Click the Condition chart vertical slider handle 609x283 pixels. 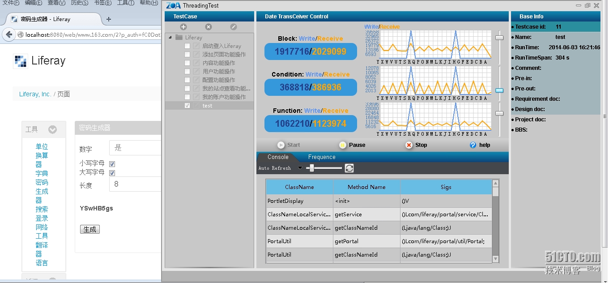(x=499, y=90)
